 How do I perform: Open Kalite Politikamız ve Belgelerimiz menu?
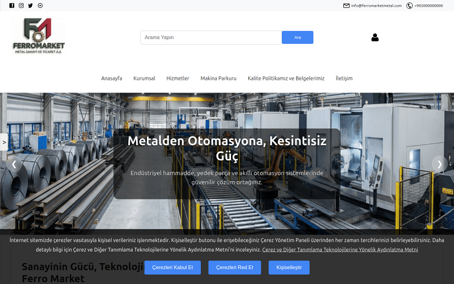[286, 78]
